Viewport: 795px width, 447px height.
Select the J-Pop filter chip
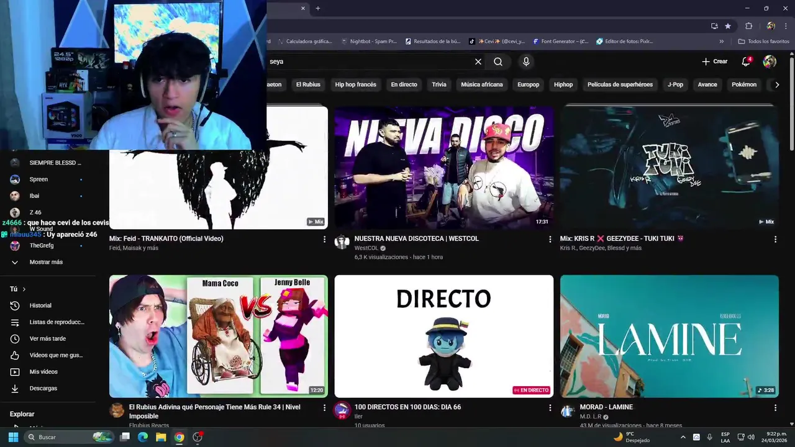[x=675, y=84]
